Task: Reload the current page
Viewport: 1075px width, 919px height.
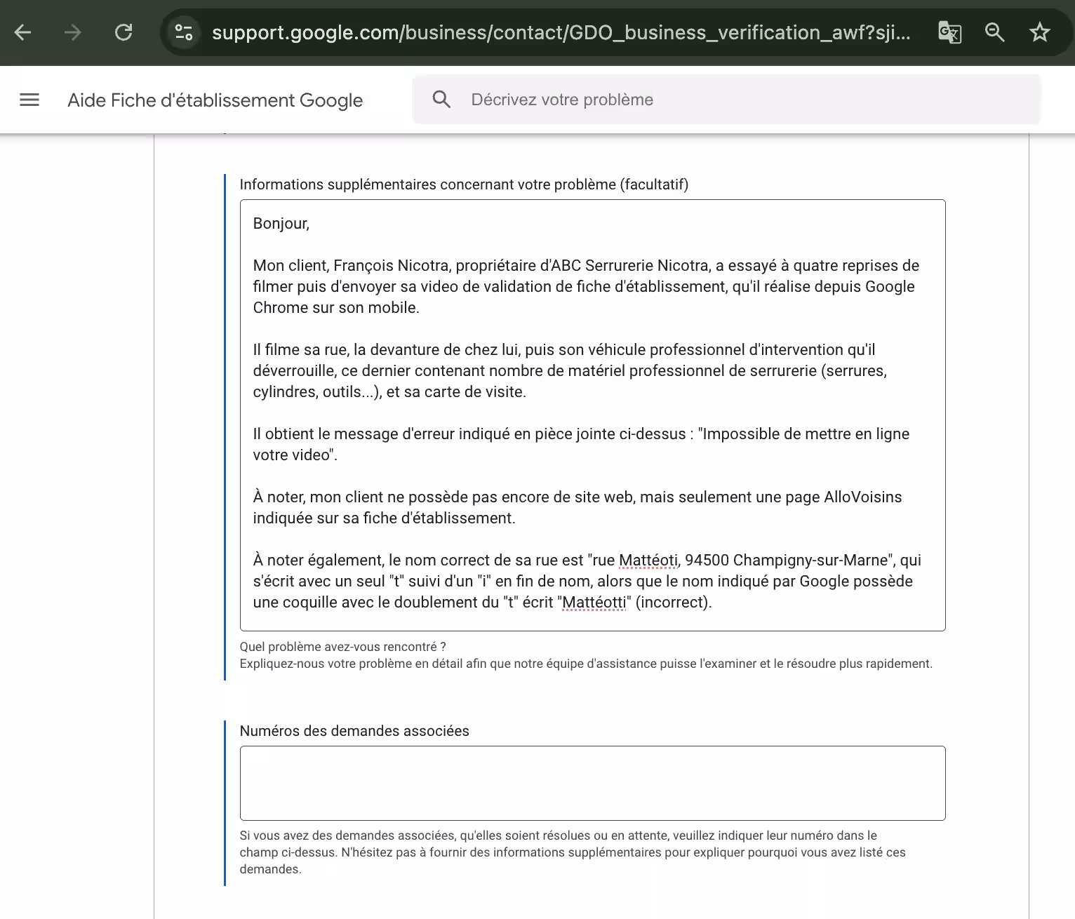Action: 123,32
